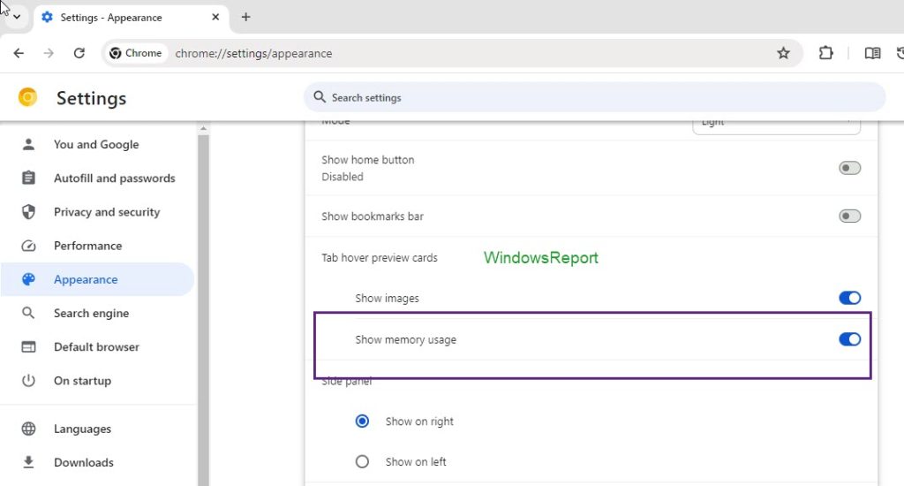The image size is (904, 486).
Task: Click the shield icon beside Privacy
Action: pos(28,212)
